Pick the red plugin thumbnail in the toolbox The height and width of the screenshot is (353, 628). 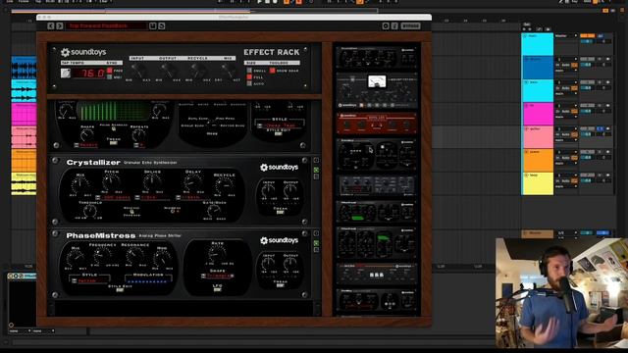377,124
